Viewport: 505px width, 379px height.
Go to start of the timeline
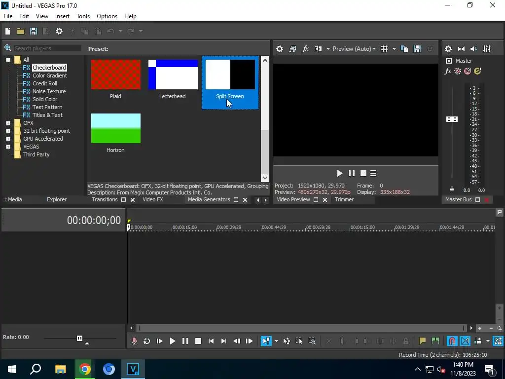(x=211, y=341)
